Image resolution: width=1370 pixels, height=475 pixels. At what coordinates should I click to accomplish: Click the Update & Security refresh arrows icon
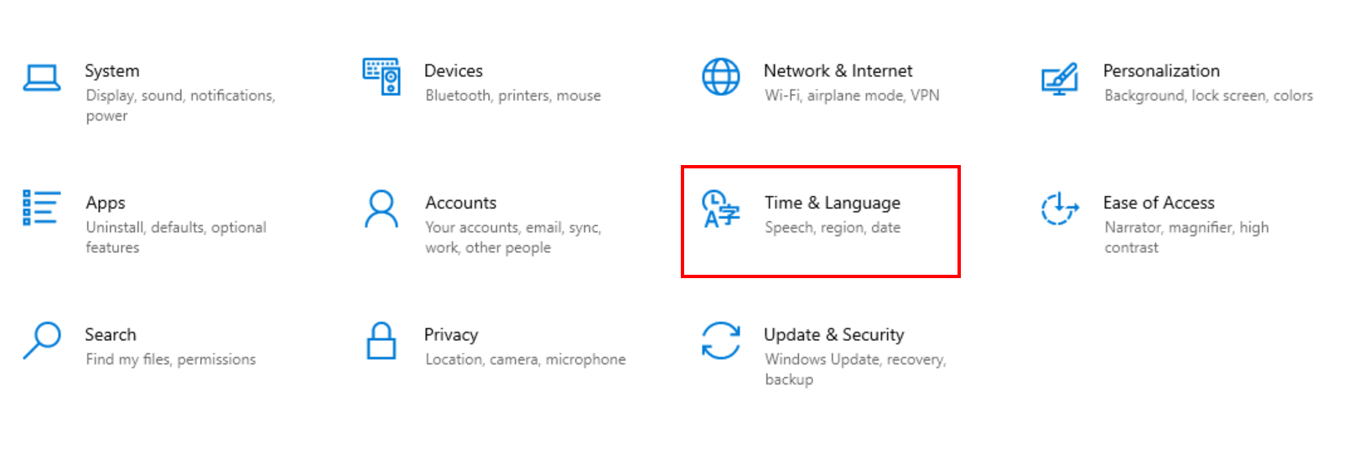click(721, 340)
